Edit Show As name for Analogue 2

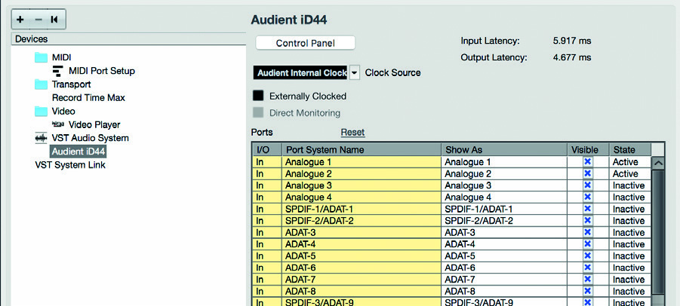pyautogui.click(x=504, y=173)
